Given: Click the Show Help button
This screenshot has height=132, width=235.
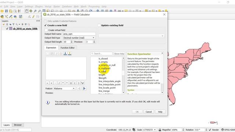Looking at the screenshot, I should click(119, 54).
